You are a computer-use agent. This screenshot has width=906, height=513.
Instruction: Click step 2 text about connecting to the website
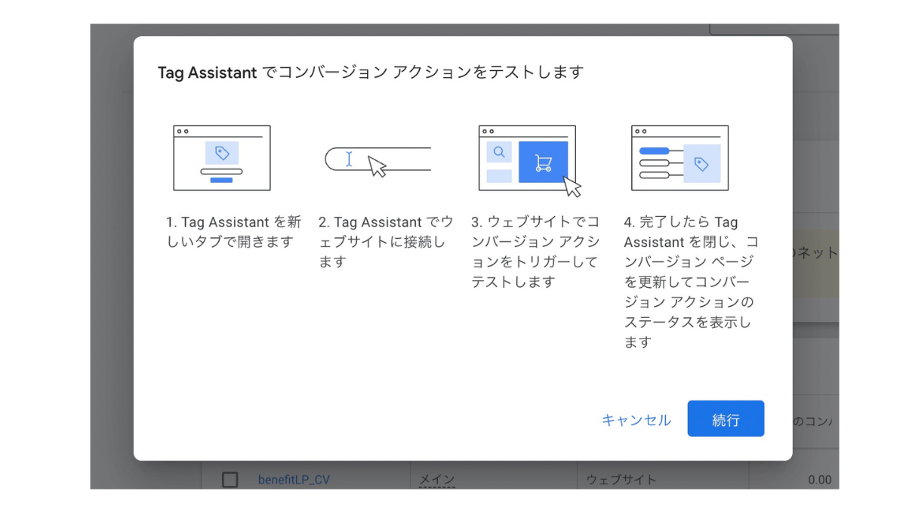click(386, 242)
